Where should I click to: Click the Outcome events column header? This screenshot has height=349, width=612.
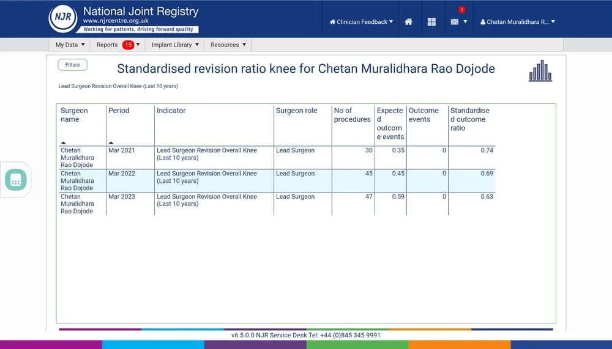point(424,115)
